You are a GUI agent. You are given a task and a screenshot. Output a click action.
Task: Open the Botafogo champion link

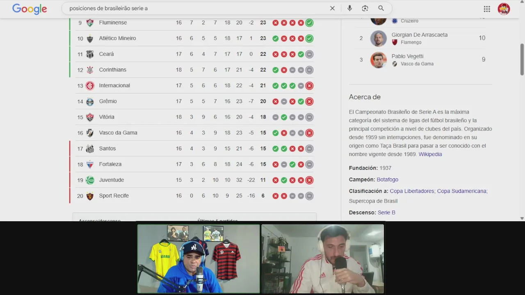tap(387, 179)
